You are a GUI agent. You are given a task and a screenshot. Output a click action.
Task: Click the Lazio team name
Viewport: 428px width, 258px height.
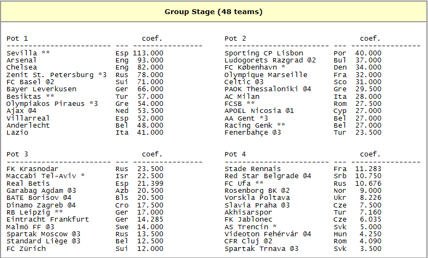pyautogui.click(x=17, y=133)
